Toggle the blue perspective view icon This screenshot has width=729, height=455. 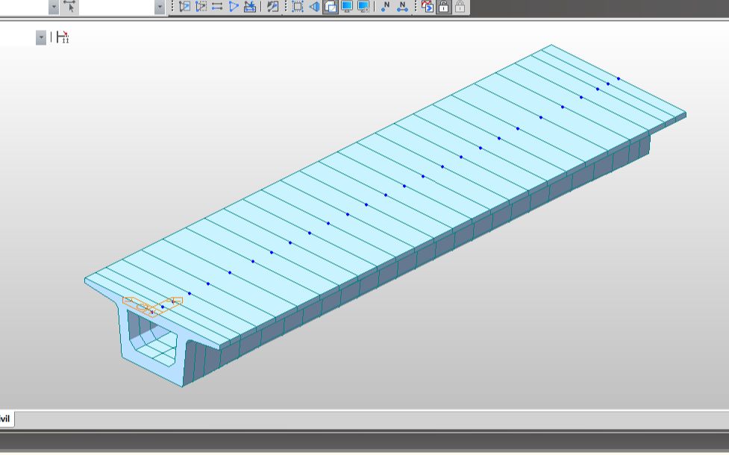point(314,7)
